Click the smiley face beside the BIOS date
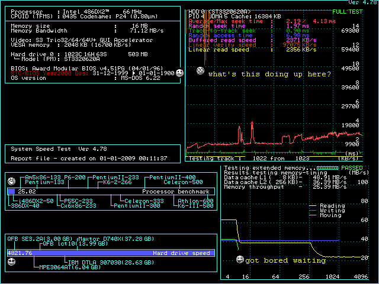 pos(180,73)
